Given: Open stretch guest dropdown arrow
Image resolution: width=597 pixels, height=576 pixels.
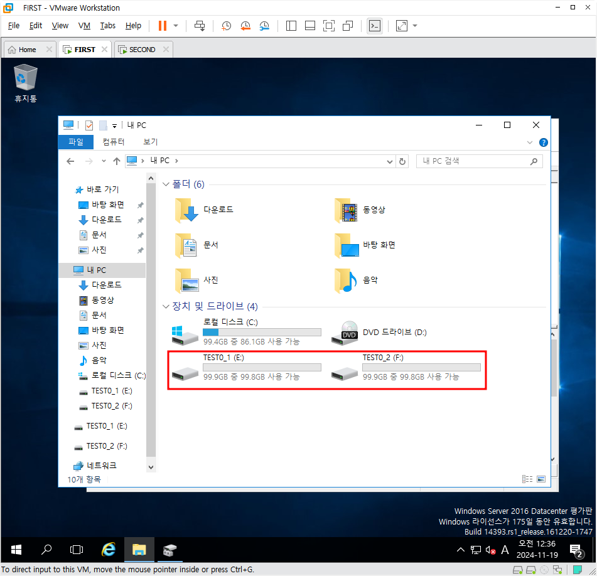Looking at the screenshot, I should (x=415, y=26).
